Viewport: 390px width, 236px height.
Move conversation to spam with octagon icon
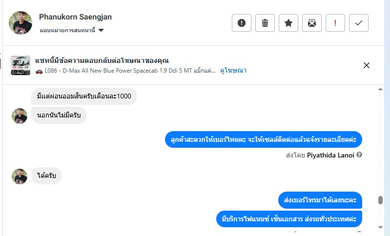point(241,23)
